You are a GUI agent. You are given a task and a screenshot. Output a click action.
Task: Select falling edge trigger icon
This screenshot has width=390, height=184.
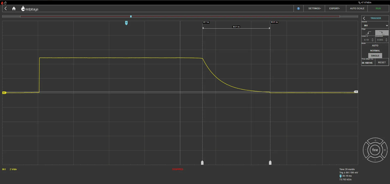coord(382,33)
